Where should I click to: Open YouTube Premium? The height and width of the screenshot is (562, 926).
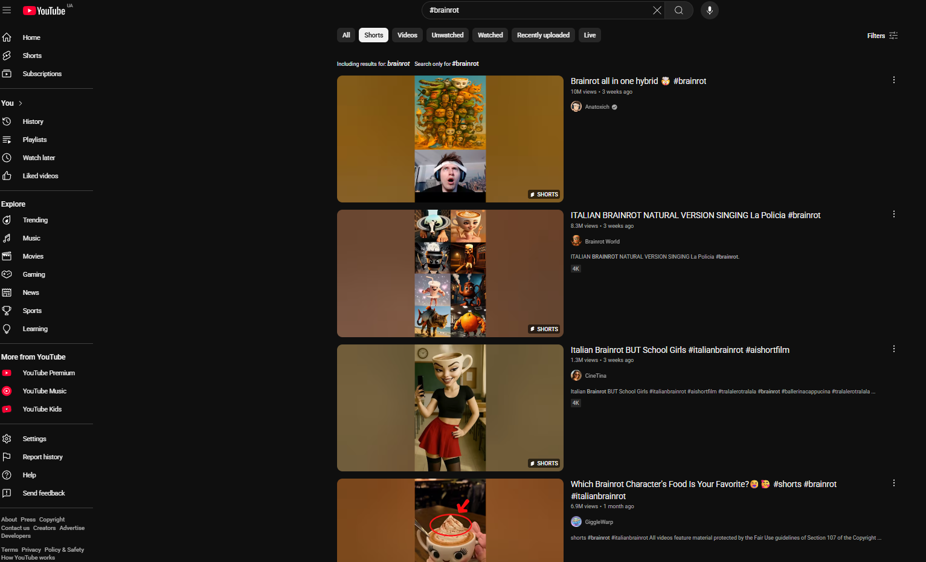(x=48, y=373)
